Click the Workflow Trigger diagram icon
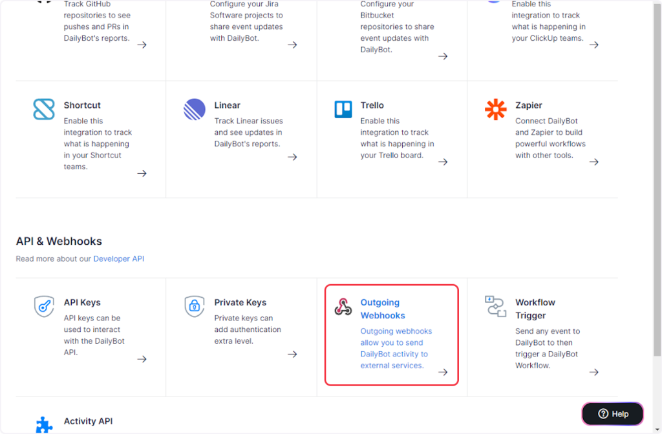The height and width of the screenshot is (434, 662). (496, 307)
